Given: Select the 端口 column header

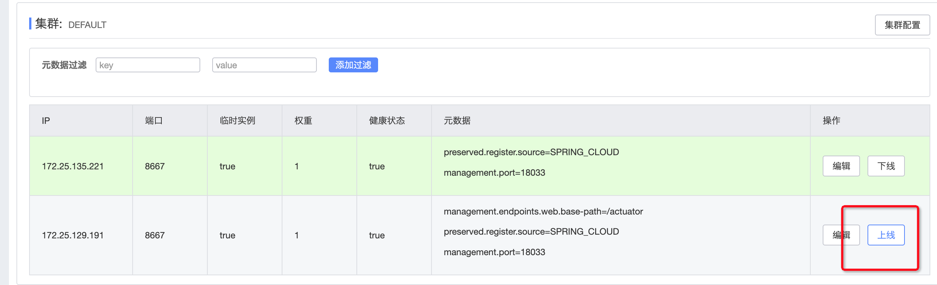Looking at the screenshot, I should pyautogui.click(x=154, y=120).
